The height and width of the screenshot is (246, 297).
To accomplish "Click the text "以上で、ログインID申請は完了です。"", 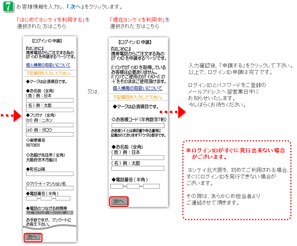I will point(230,72).
